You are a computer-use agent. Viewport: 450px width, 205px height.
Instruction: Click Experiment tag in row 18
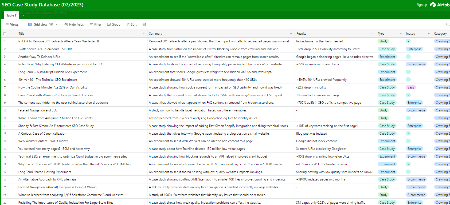click(387, 172)
